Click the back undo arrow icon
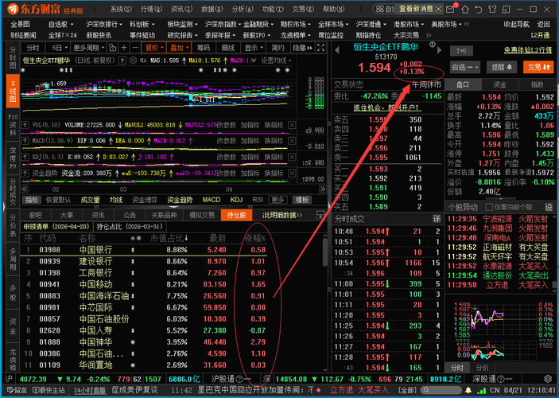Viewport: 559px width, 398px height. 479,9
